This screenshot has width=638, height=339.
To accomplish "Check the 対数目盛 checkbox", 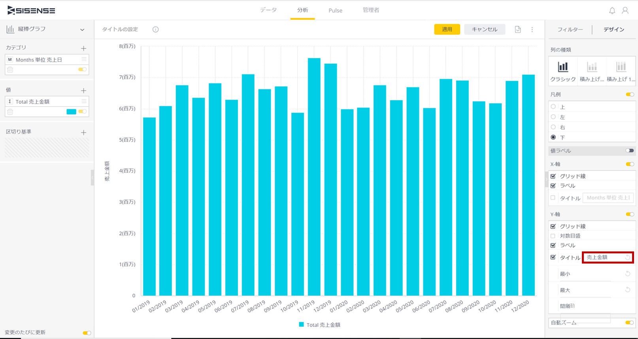I will coord(553,236).
